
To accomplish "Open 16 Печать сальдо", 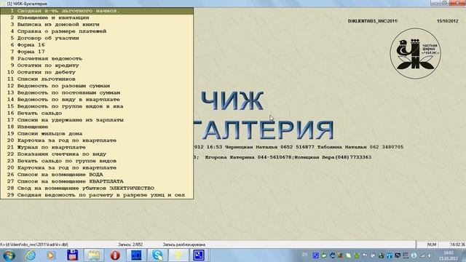I will pyautogui.click(x=97, y=114).
